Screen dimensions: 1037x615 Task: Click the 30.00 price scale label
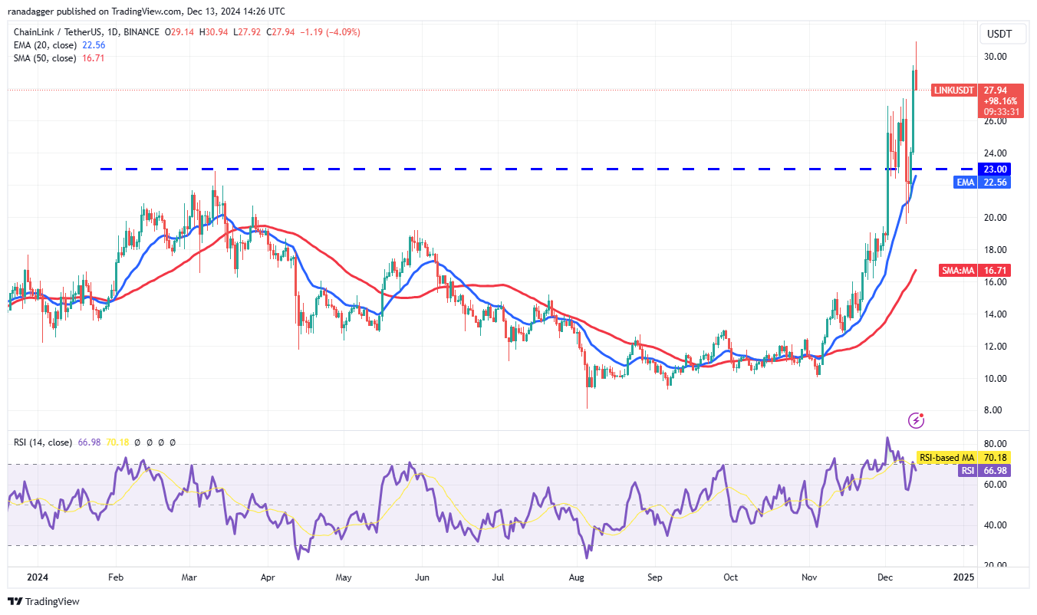coord(996,57)
